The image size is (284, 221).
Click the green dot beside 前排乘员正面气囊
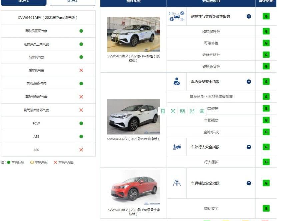(x=81, y=44)
